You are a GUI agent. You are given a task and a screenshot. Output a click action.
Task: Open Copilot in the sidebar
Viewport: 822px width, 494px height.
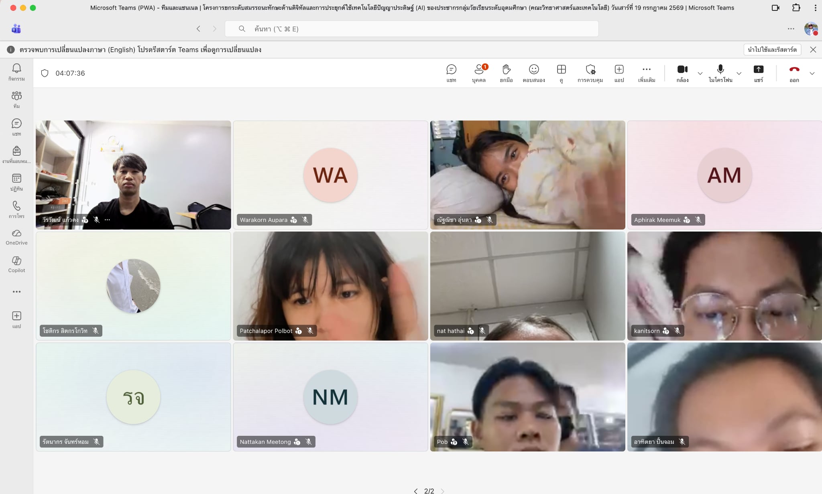point(16,264)
